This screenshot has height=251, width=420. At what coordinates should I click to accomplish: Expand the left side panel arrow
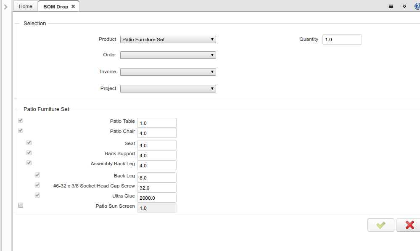tap(5, 7)
